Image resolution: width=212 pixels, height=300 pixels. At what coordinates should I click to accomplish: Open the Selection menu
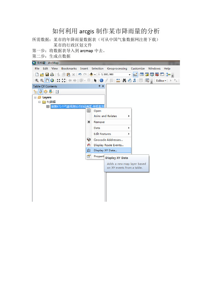(x=97, y=68)
